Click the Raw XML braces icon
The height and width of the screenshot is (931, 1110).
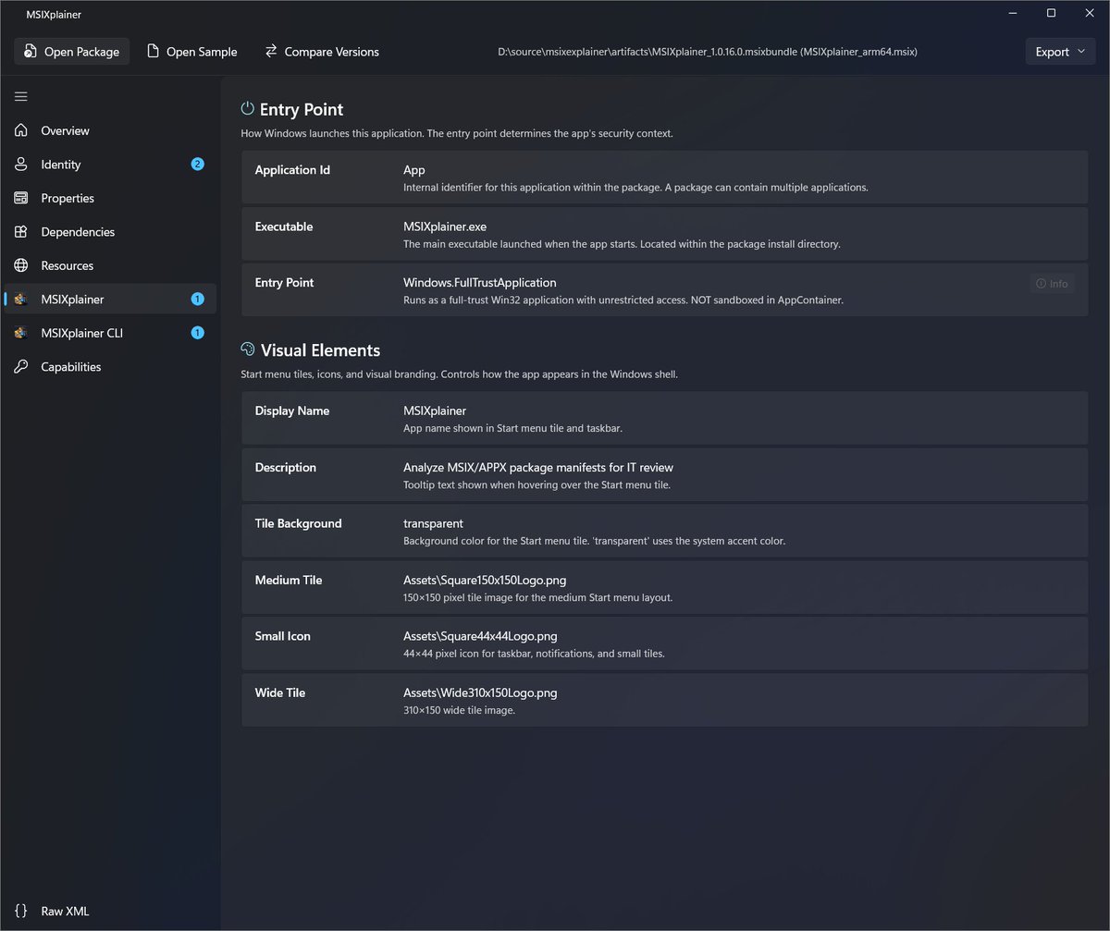tap(20, 911)
